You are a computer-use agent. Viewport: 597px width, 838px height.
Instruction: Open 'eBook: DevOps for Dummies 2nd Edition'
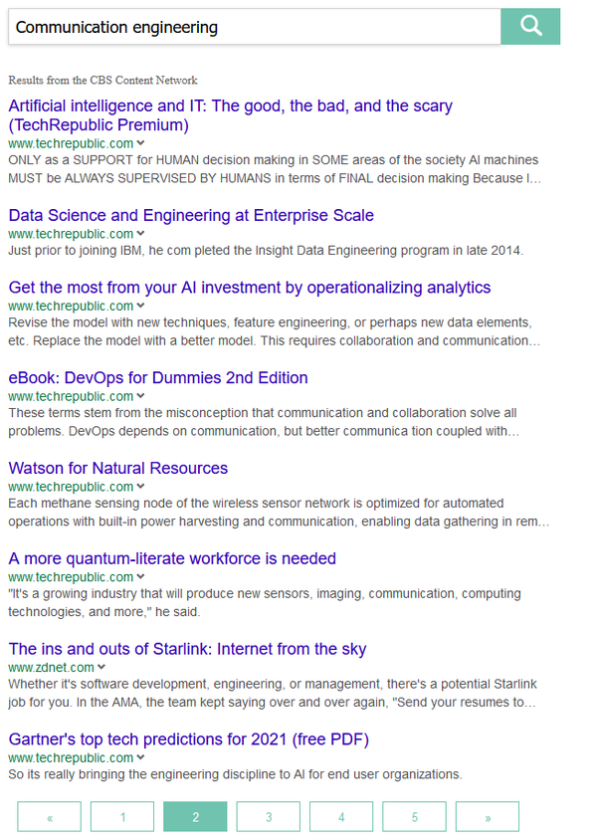point(158,378)
